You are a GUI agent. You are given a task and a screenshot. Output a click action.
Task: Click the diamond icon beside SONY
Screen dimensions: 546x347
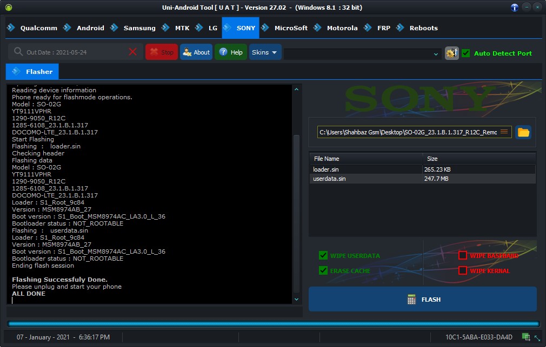(x=227, y=28)
